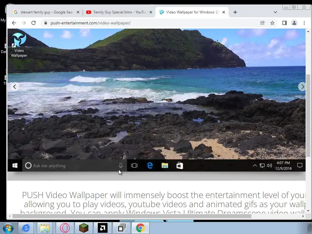Expand the tab search dropdown arrow
The height and width of the screenshot is (234, 312).
pos(275,12)
